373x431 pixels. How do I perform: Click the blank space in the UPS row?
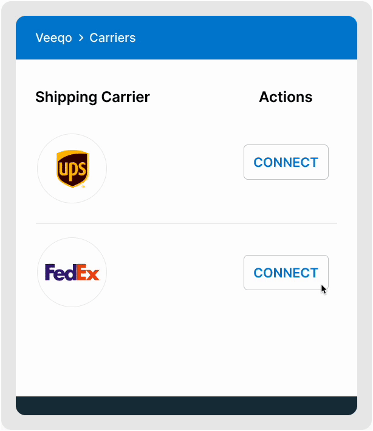[175, 168]
